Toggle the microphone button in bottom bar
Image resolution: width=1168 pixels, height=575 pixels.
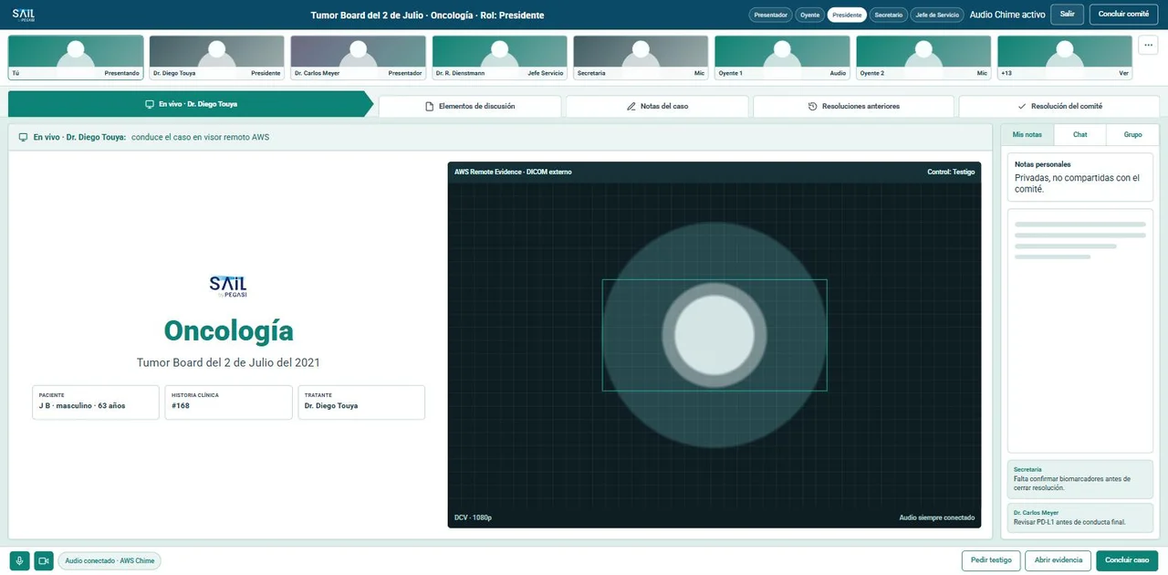(x=19, y=560)
